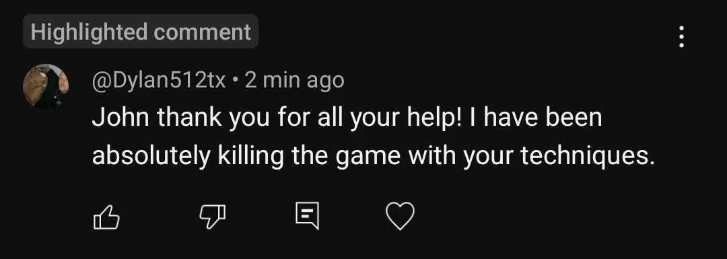Click the word 'Highlighted' in the gray label

tap(89, 32)
